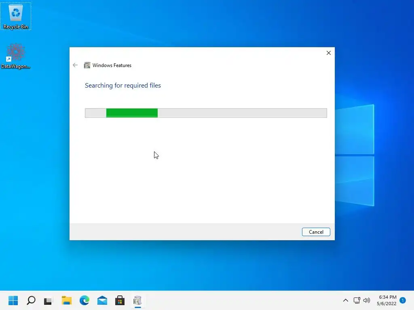Open Microsoft Edge from the taskbar

pos(84,300)
